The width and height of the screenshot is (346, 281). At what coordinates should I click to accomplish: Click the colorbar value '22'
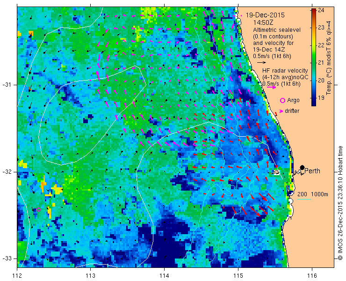click(321, 45)
